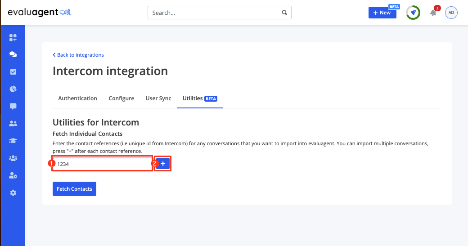This screenshot has width=468, height=246.
Task: Click the search magnifier icon
Action: [284, 13]
